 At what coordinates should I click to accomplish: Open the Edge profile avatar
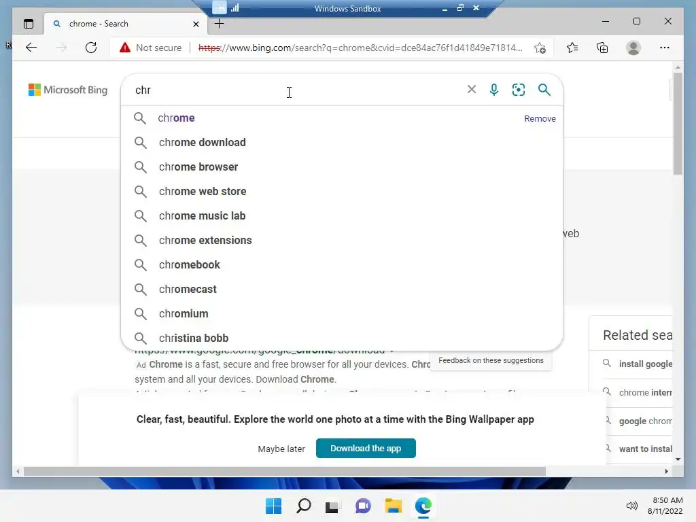click(633, 48)
